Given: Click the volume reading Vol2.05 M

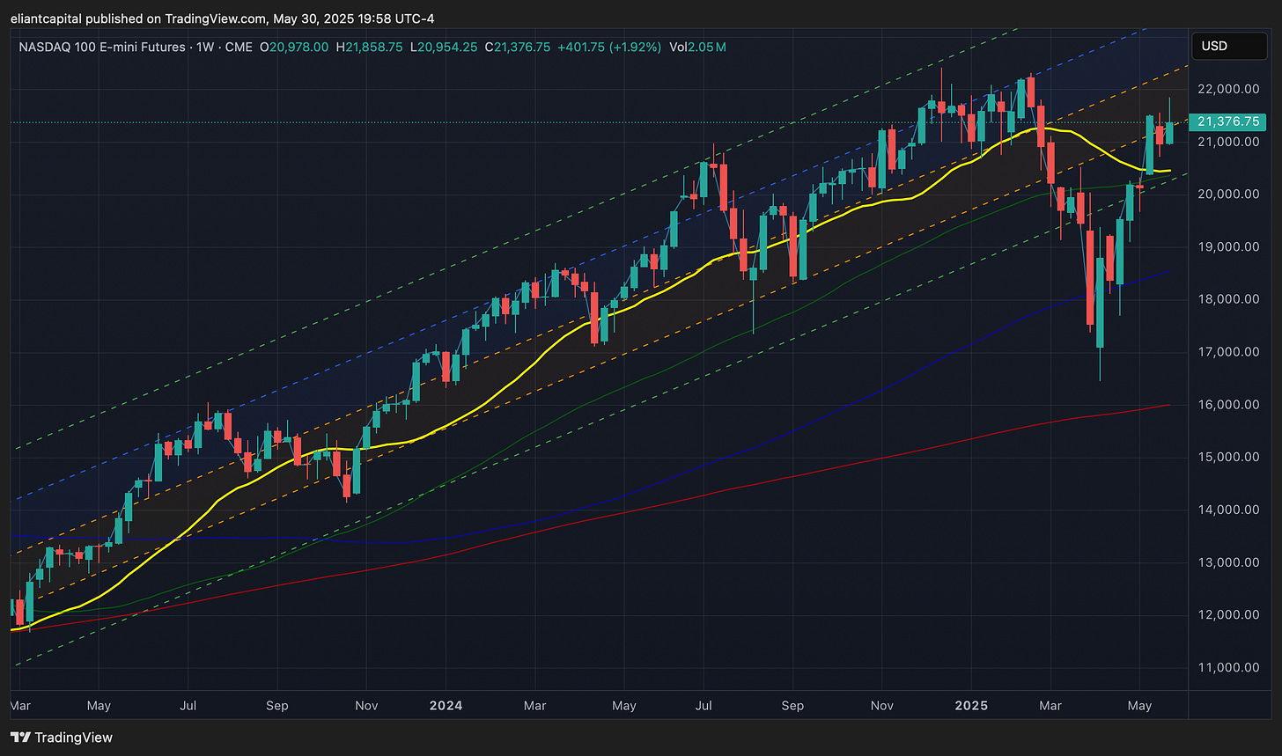Looking at the screenshot, I should pyautogui.click(x=698, y=47).
